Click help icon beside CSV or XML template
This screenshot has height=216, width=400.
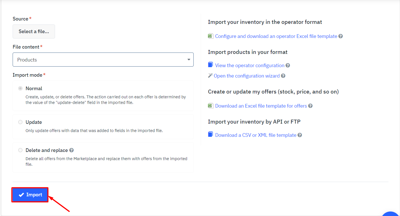(300, 135)
